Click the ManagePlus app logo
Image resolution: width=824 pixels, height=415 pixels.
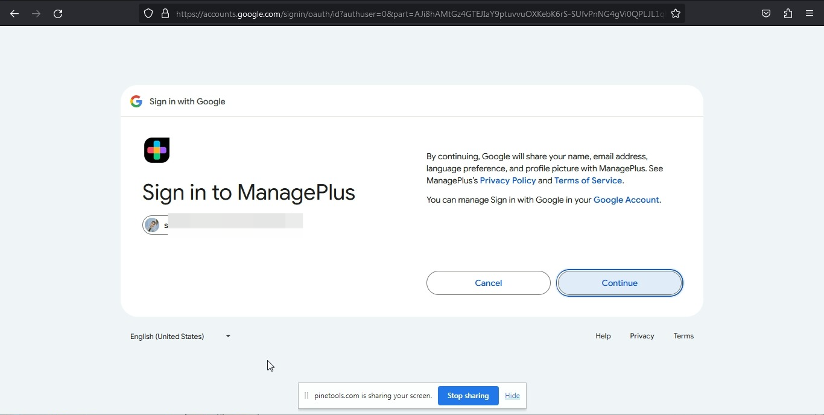[157, 150]
